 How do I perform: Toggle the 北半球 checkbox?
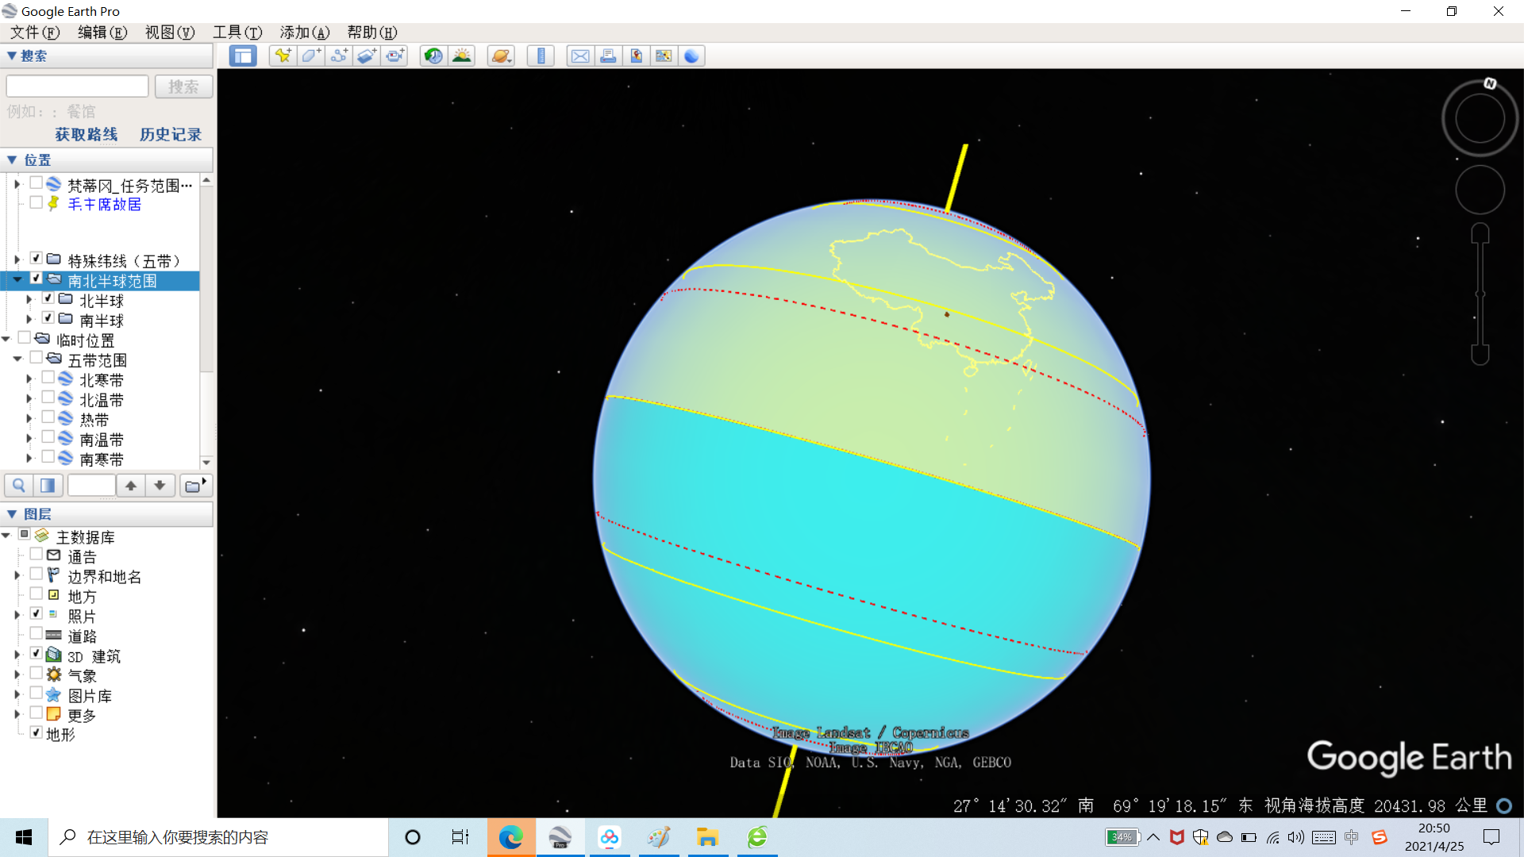48,298
